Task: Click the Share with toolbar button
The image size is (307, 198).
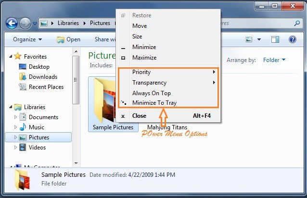Action: (x=105, y=39)
